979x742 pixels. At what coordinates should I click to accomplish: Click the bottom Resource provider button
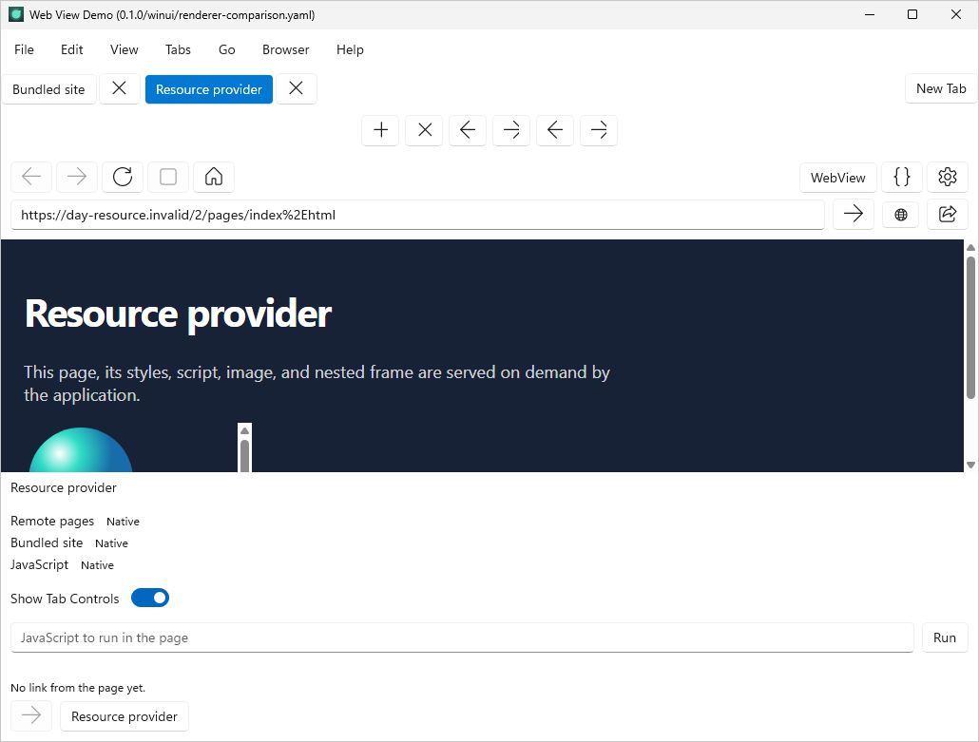coord(125,716)
